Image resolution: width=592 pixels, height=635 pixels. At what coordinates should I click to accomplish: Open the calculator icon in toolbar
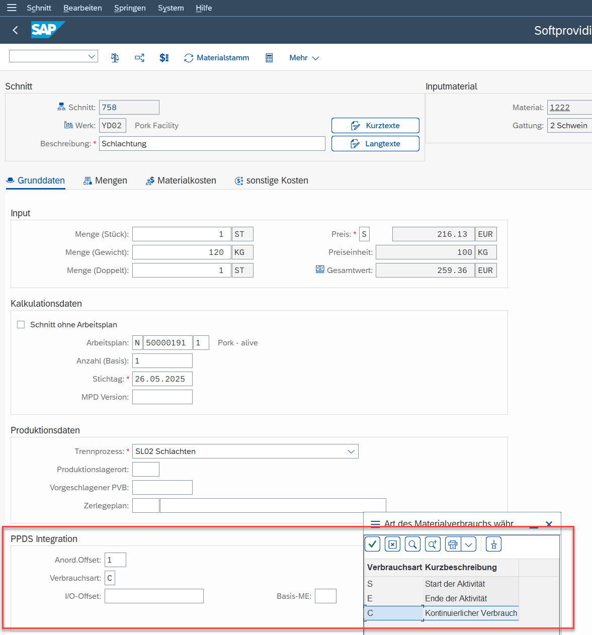[x=269, y=58]
